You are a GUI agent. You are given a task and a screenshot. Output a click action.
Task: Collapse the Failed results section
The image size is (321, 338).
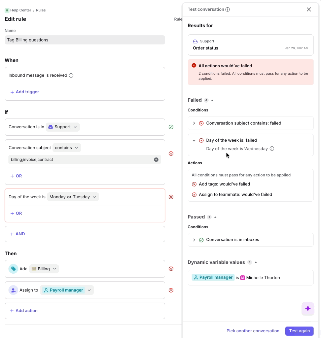point(212,100)
